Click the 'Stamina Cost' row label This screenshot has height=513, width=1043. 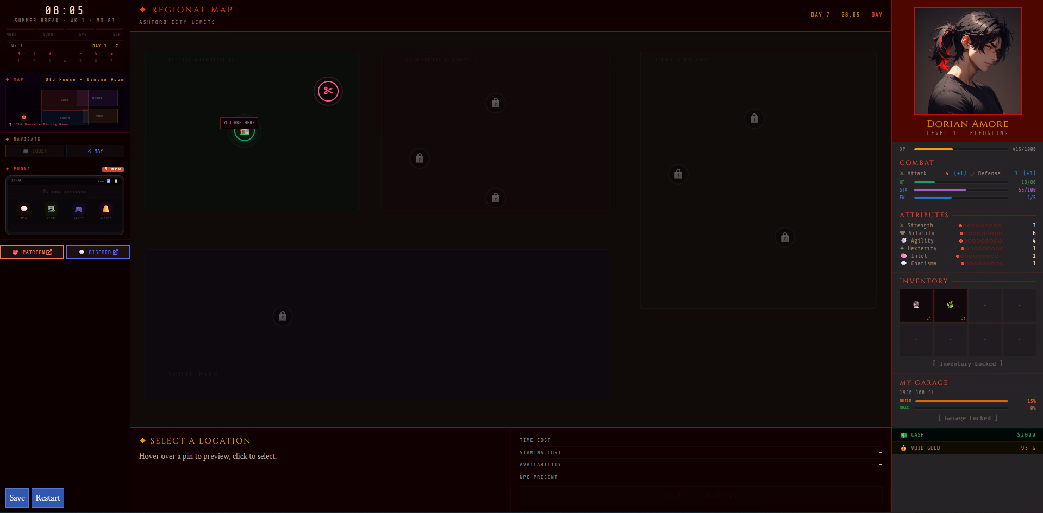[x=540, y=453]
